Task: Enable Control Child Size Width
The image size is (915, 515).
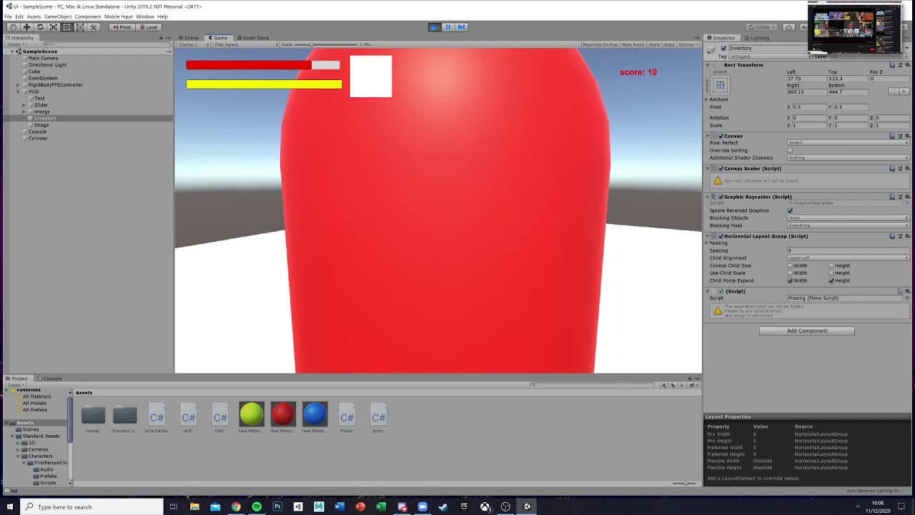Action: 790,265
